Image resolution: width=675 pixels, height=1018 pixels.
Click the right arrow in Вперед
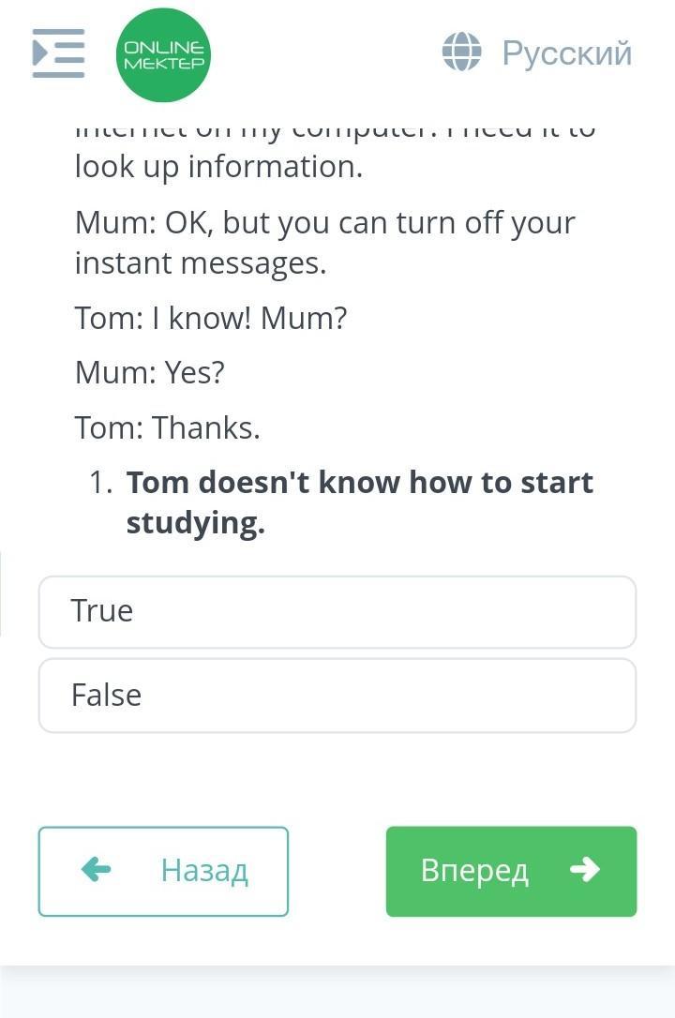tap(585, 870)
